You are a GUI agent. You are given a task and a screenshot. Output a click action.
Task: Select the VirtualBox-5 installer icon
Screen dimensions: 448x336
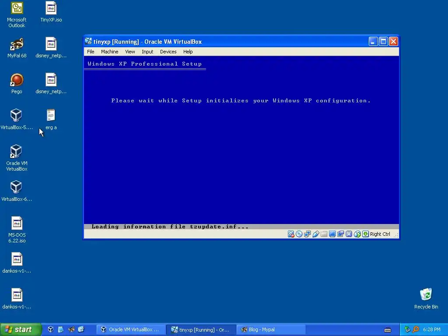pos(17,120)
